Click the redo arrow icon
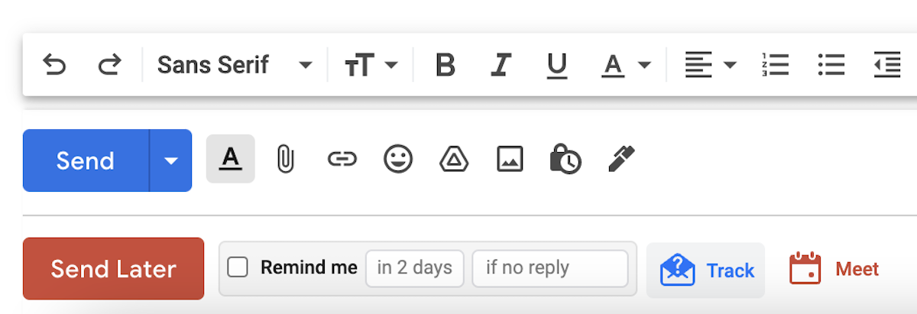 click(109, 65)
